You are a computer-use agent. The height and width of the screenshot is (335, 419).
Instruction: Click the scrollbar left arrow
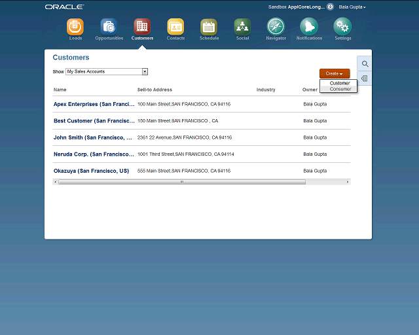point(55,182)
